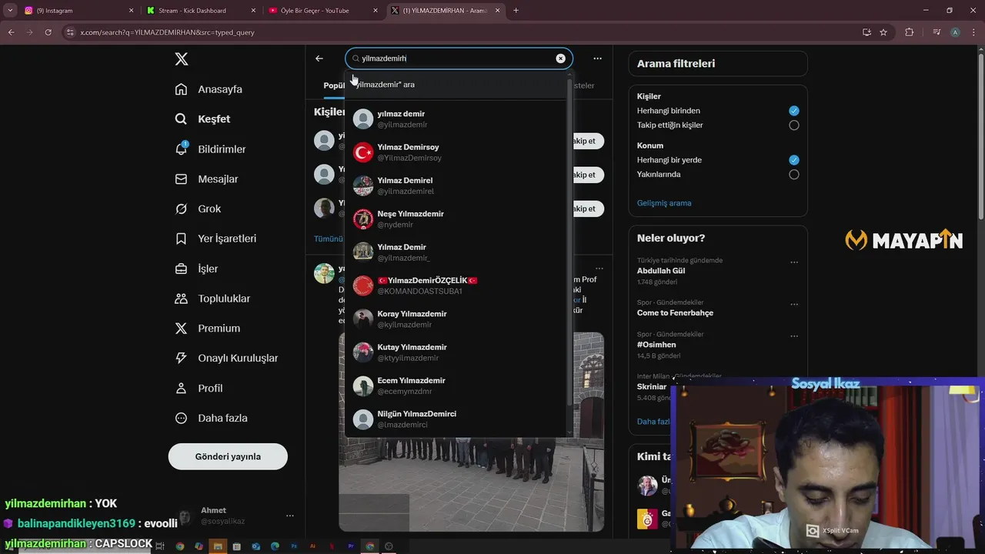
Task: Open Photoshop from the Windows taskbar
Action: point(294,546)
